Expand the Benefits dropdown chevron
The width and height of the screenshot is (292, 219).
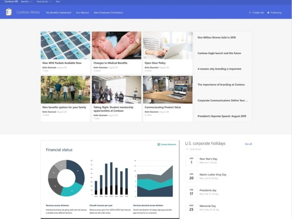point(31,2)
